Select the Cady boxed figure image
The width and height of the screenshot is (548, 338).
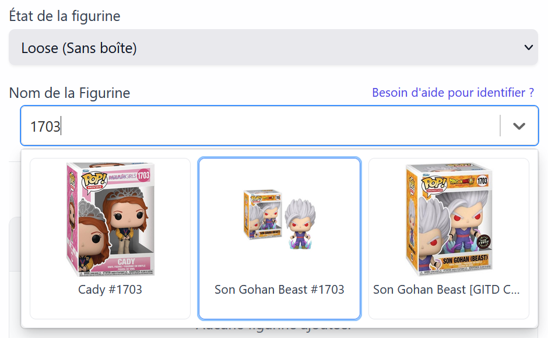tap(110, 219)
